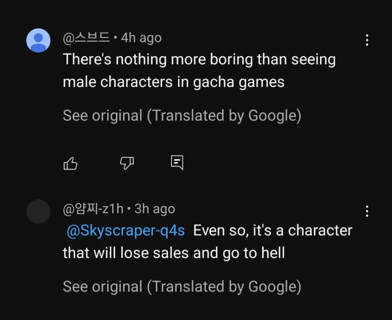The width and height of the screenshot is (392, 320).
Task: Open three-dot menu for @얌찌-z1h's reply
Action: [x=367, y=211]
